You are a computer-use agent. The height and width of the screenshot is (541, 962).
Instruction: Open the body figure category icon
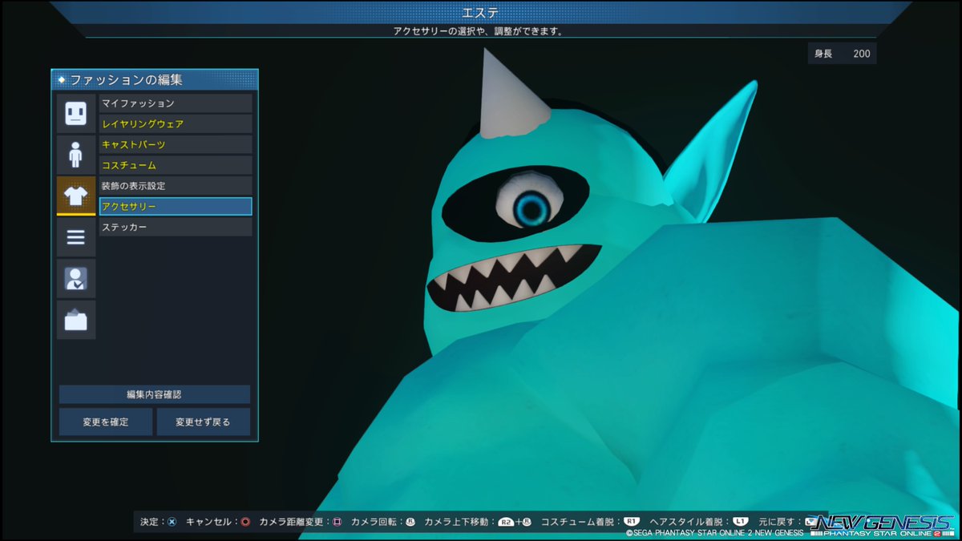click(76, 154)
